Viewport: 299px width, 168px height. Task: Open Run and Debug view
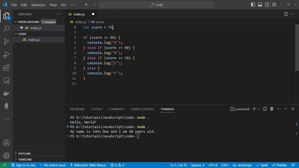point(6,55)
